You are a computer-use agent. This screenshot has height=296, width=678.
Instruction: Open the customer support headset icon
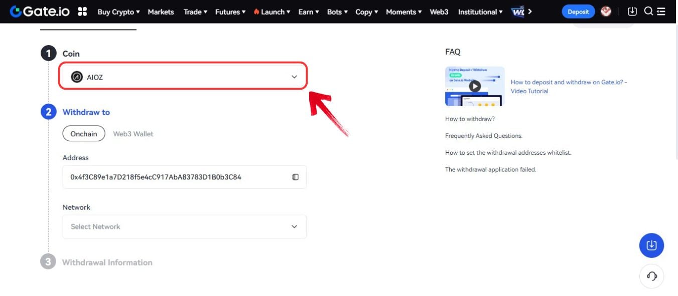coord(651,276)
